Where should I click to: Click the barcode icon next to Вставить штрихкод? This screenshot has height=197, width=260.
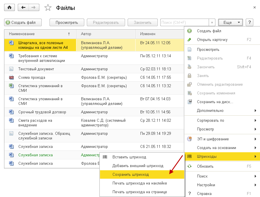(105, 157)
